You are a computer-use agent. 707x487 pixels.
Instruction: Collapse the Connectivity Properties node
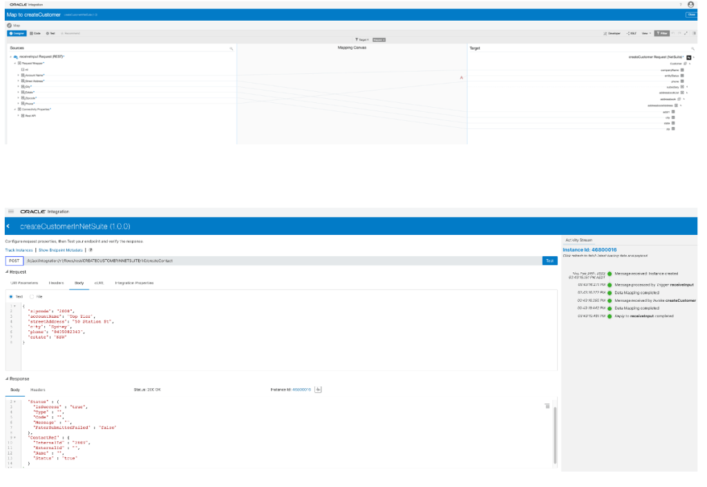pyautogui.click(x=15, y=109)
